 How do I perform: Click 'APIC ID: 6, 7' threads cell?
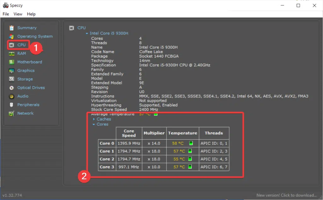click(x=214, y=167)
